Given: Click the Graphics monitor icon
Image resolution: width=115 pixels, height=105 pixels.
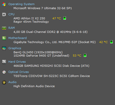Looking at the screenshot, I should (4, 48).
